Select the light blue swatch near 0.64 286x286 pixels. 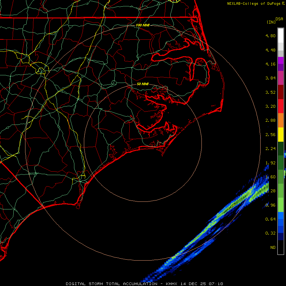tap(281, 215)
